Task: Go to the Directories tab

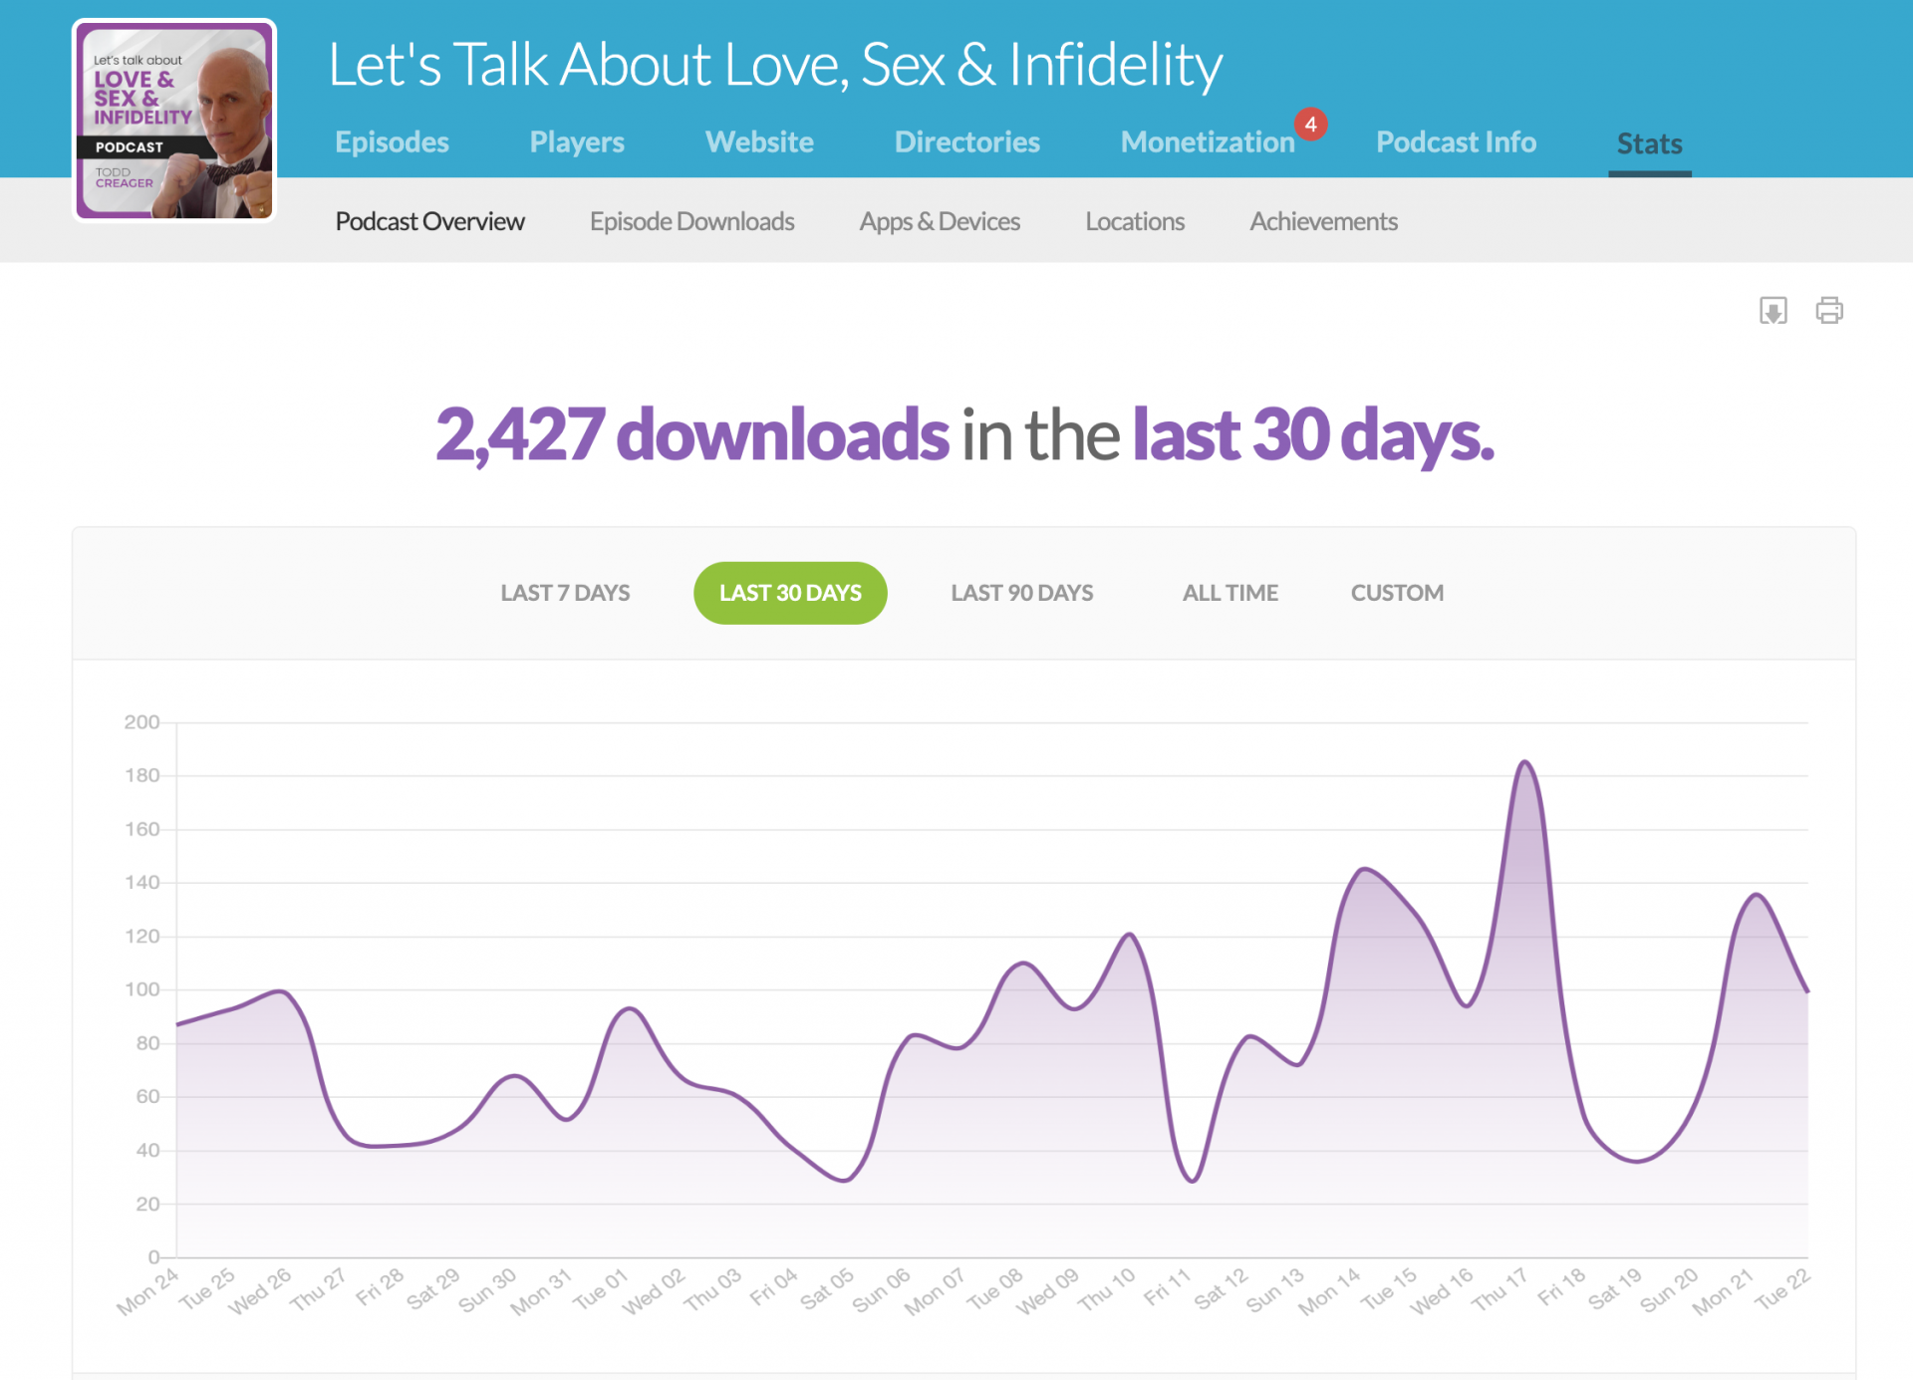Action: [x=966, y=142]
